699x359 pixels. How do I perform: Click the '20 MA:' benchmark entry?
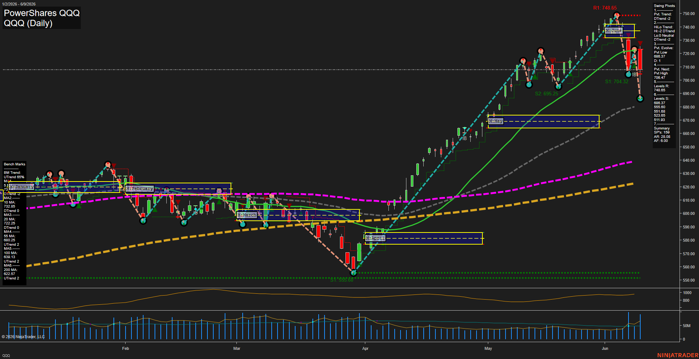point(10,219)
